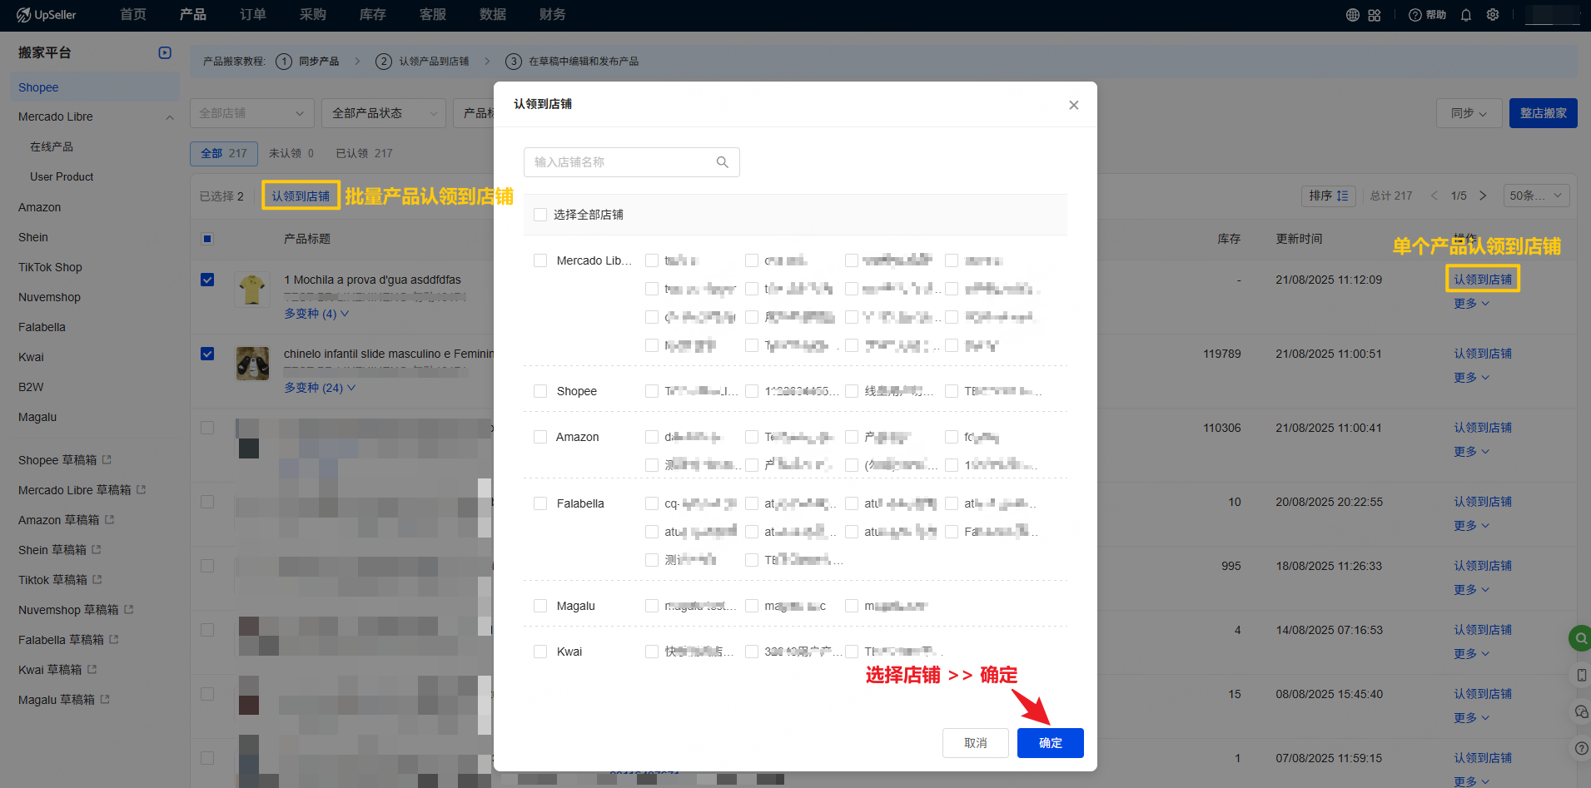This screenshot has width=1591, height=788.
Task: Check the Kwai platform checkbox
Action: (x=540, y=652)
